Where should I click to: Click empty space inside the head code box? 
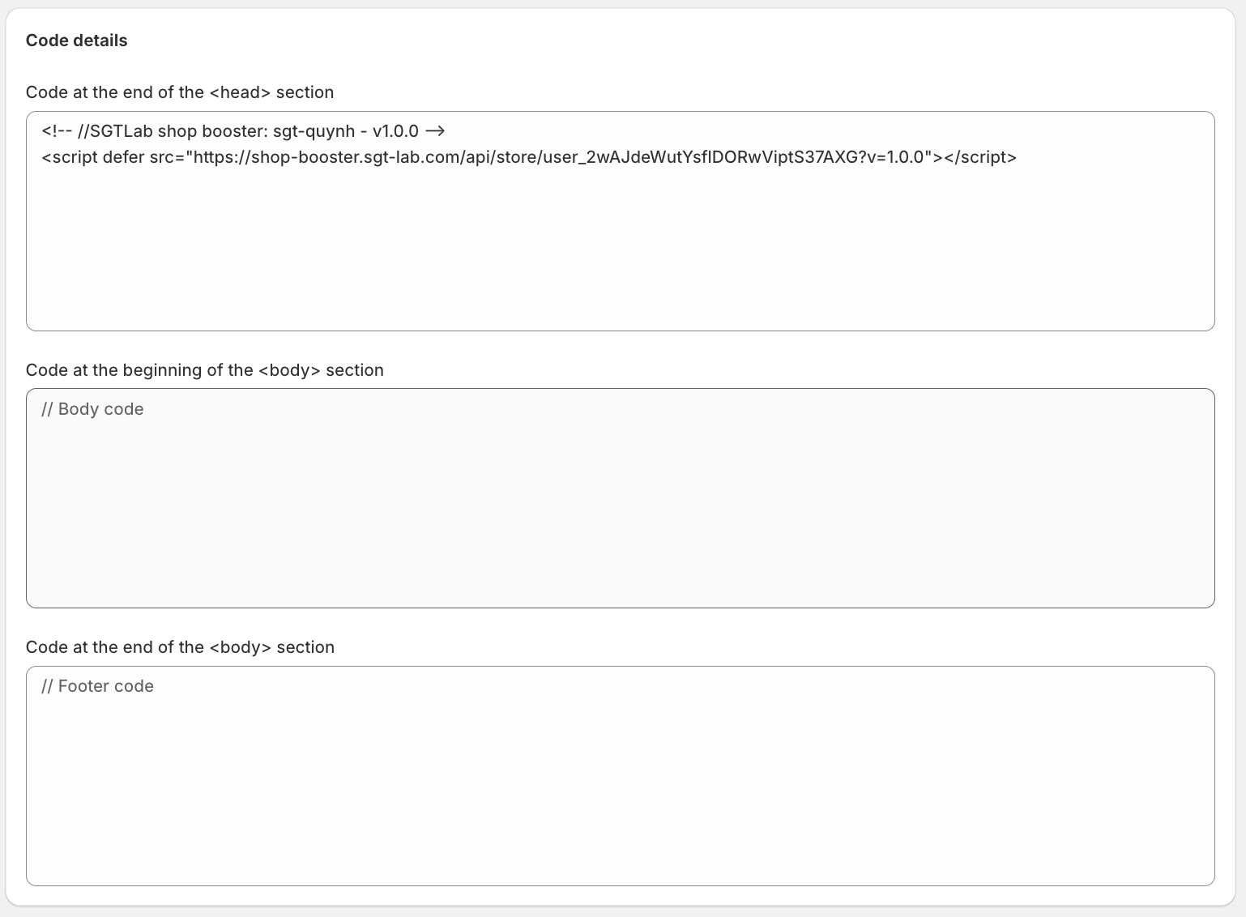point(620,251)
